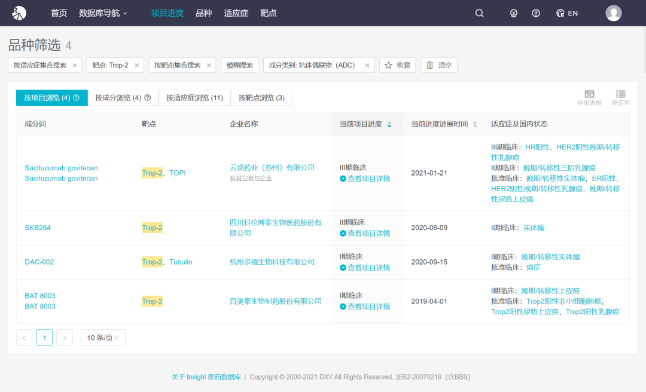Select the 按项目浏览 (4) tab
Image resolution: width=646 pixels, height=392 pixels.
coord(52,97)
